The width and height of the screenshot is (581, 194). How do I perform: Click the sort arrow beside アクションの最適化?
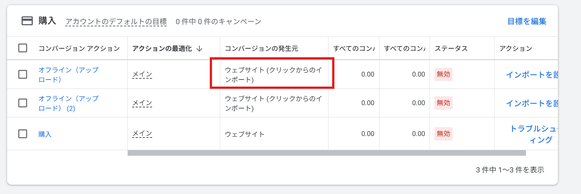click(x=199, y=49)
